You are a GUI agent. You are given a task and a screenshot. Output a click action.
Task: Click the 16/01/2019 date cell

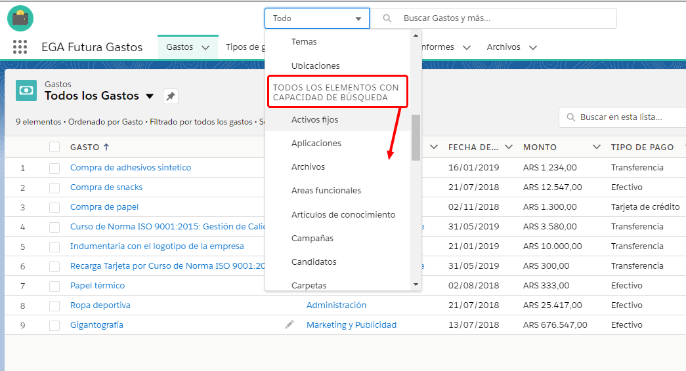pyautogui.click(x=473, y=167)
